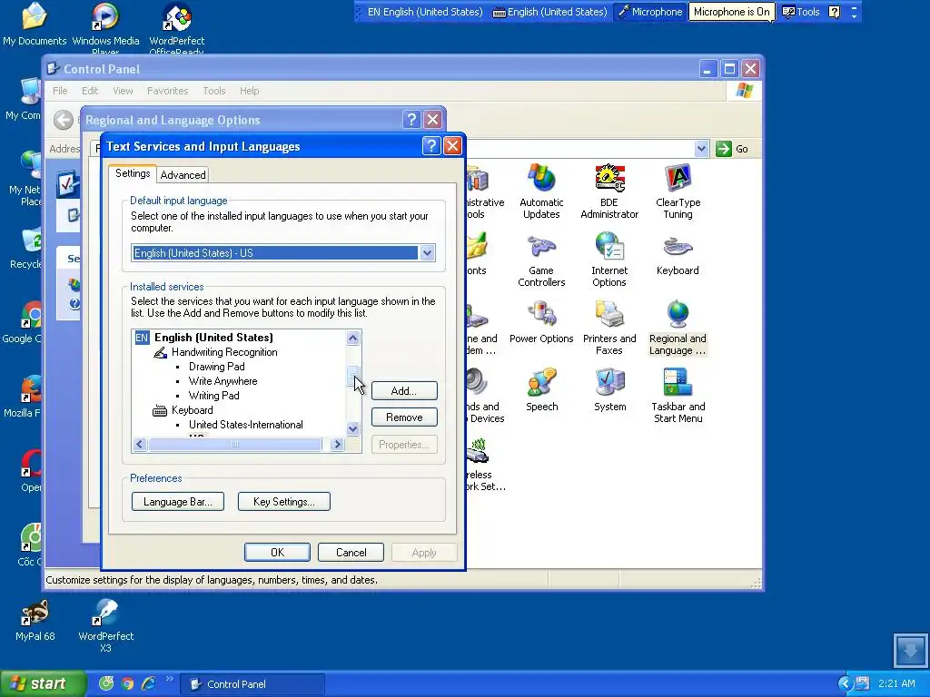Open Language bar options small arrow
This screenshot has height=697, width=930.
[854, 16]
